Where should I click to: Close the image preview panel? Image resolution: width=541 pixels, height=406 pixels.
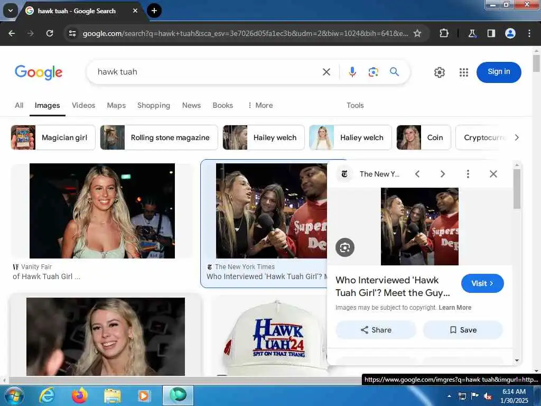tap(493, 174)
